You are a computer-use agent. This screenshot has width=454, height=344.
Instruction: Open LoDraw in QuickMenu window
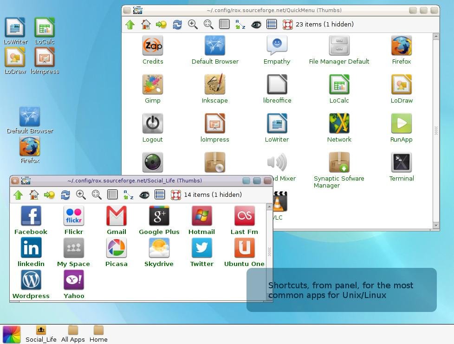(401, 84)
